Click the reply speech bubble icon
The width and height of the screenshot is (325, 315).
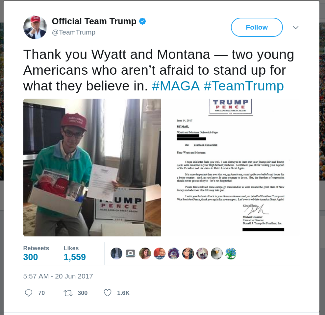click(29, 293)
